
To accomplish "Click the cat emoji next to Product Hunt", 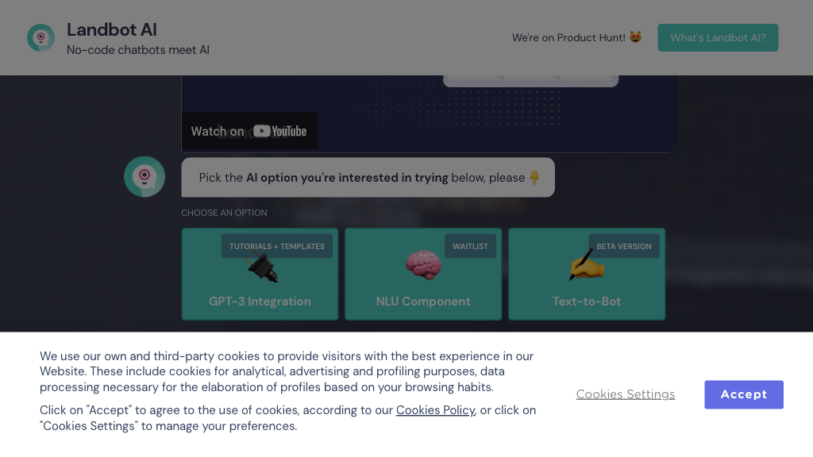I will [636, 37].
